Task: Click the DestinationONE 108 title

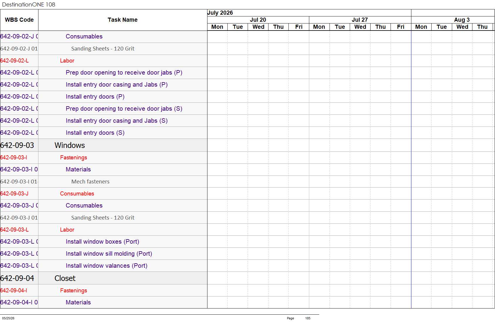Action: 28,4
